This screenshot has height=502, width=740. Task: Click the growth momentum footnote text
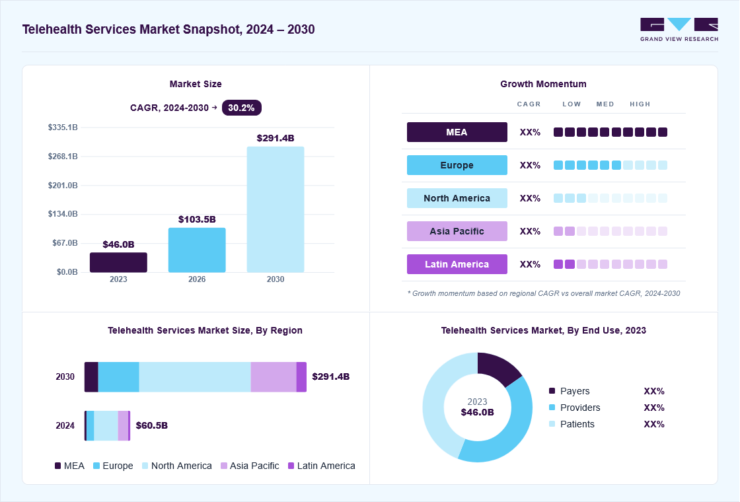pyautogui.click(x=544, y=293)
